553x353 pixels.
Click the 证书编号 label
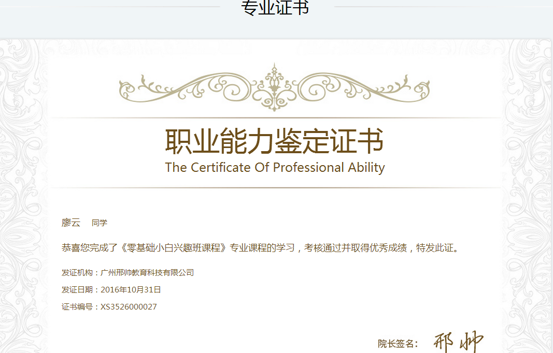click(77, 306)
